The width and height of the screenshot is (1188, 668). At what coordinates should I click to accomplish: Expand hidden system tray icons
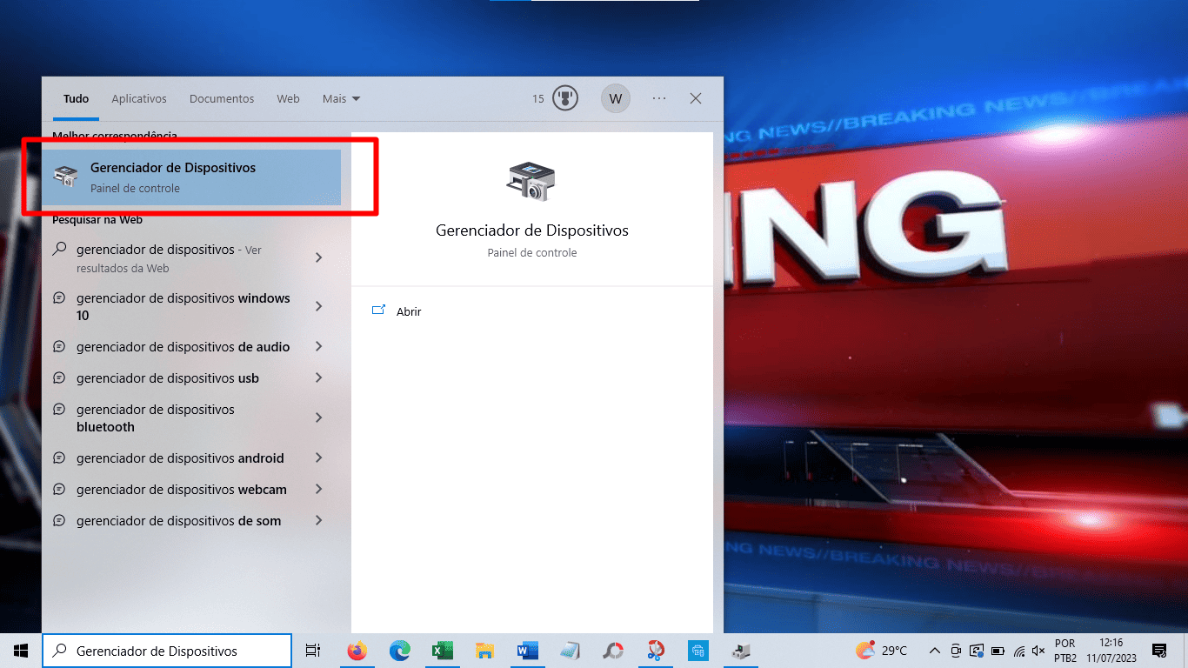tap(934, 650)
